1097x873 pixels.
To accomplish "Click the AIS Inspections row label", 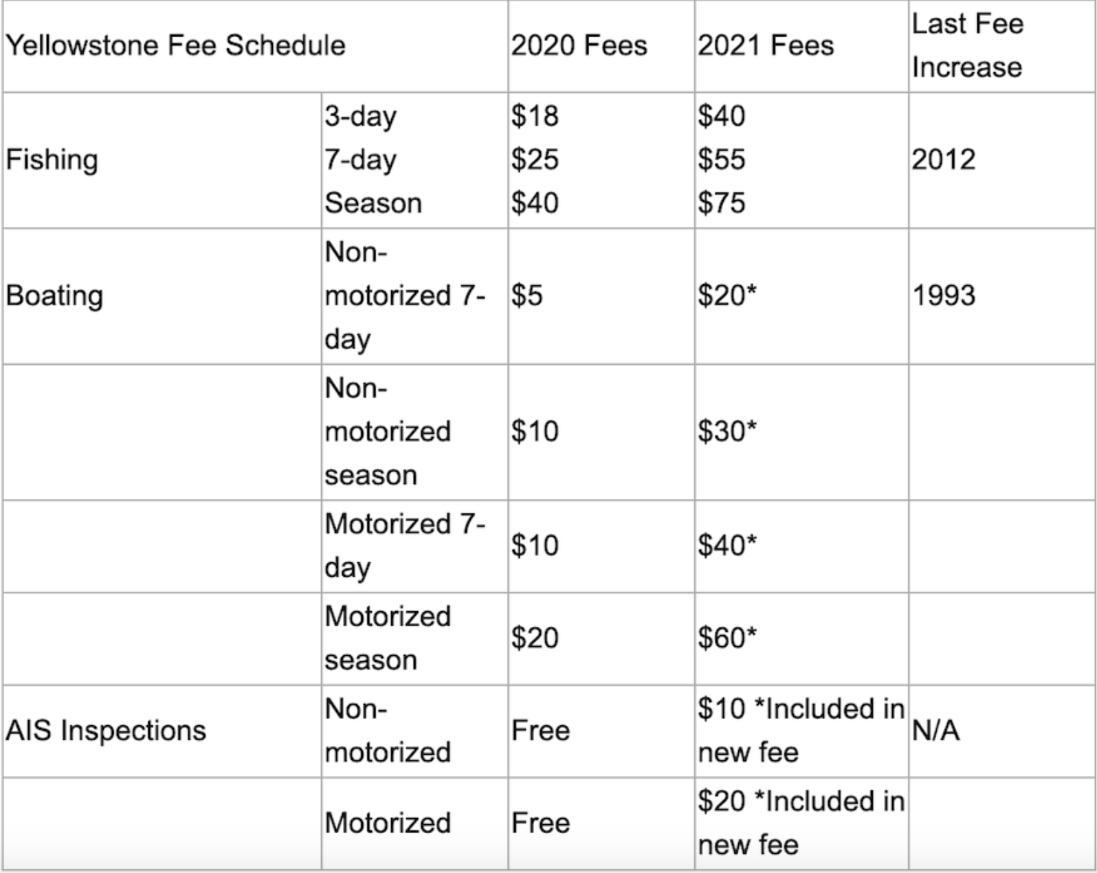I will (106, 730).
